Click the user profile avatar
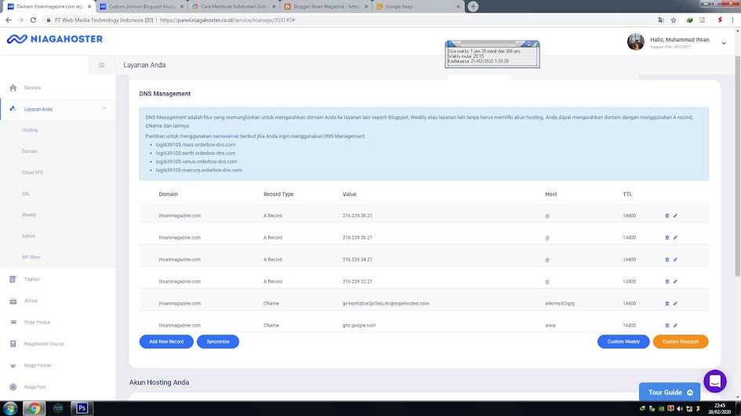Viewport: 741px width, 416px height. pos(636,42)
